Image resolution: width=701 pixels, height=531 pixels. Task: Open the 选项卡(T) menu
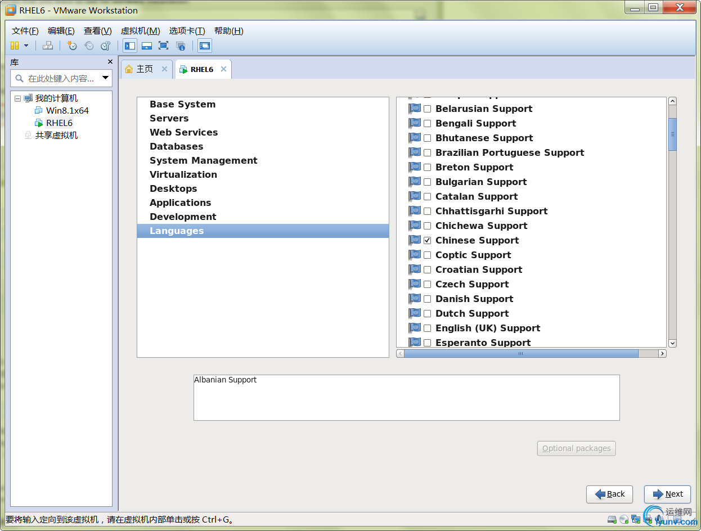pos(187,31)
